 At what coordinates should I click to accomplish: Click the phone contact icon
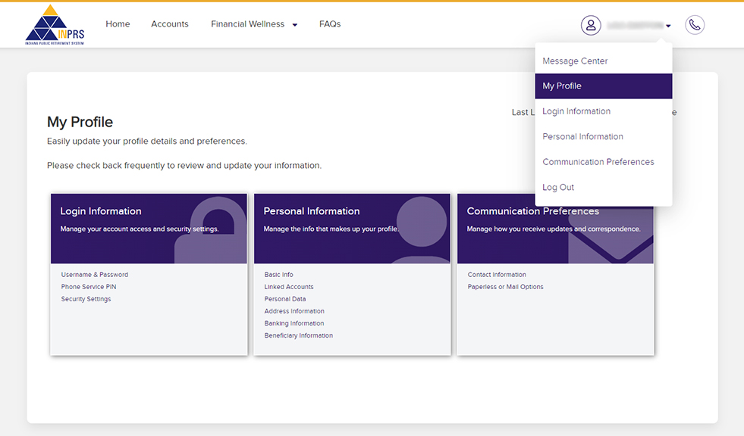695,24
